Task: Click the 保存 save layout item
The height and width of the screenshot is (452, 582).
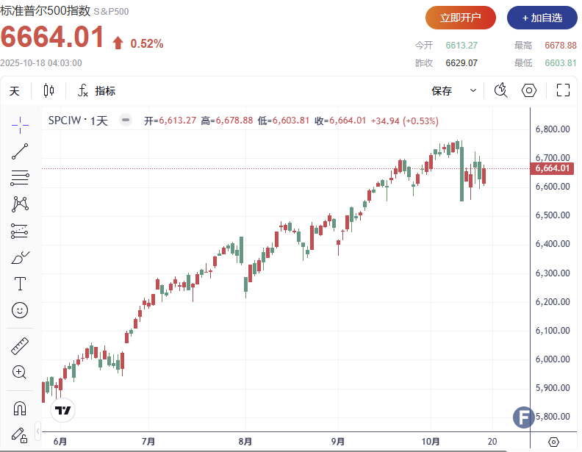Action: 442,91
